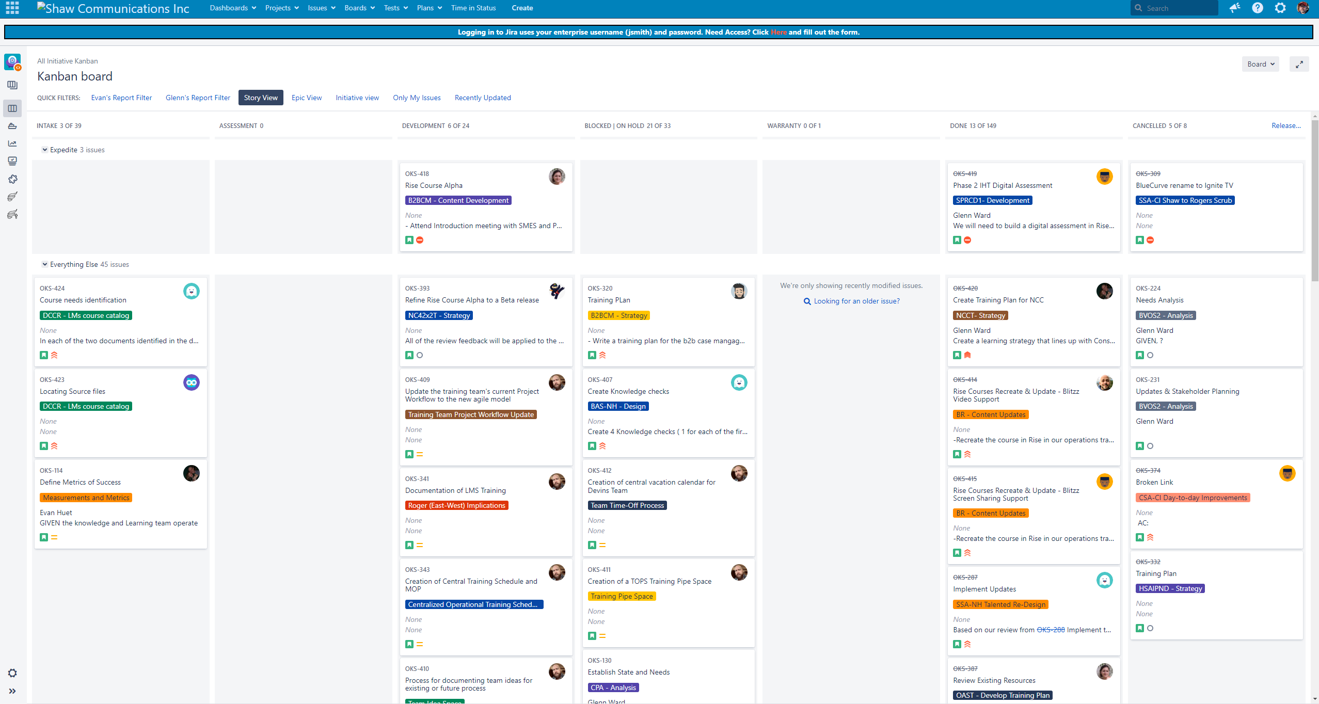The image size is (1319, 704).
Task: Enter full screen with expand arrows icon
Action: (1299, 64)
